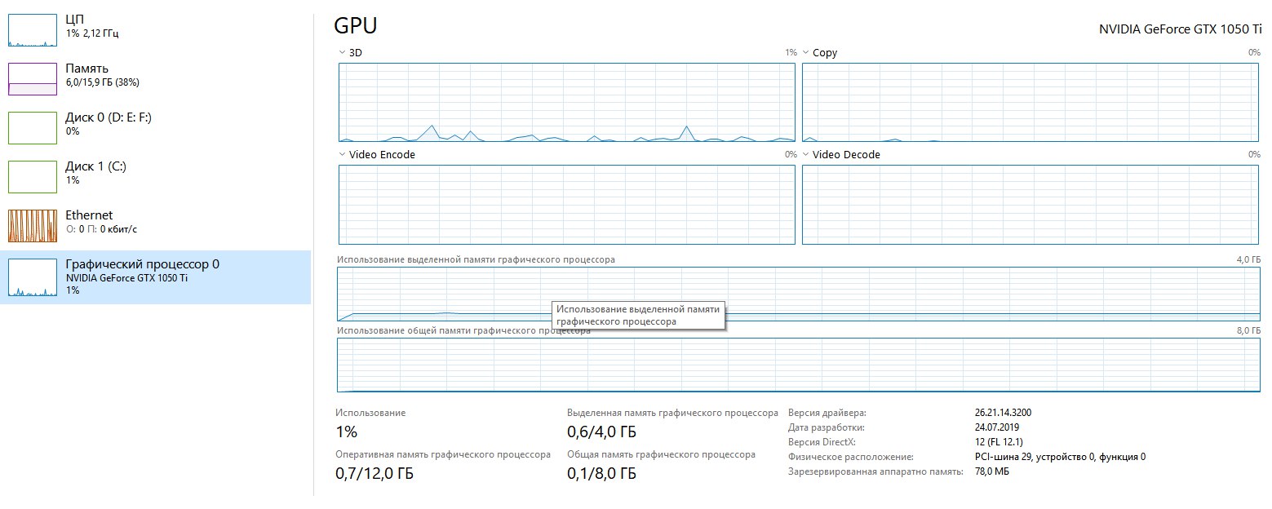Image resolution: width=1272 pixels, height=509 pixels.
Task: Click the 3D utilization graph
Action: pyautogui.click(x=566, y=103)
